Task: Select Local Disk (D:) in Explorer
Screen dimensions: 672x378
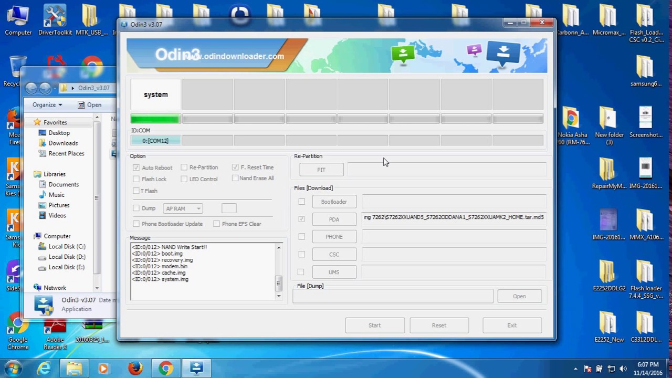Action: pyautogui.click(x=67, y=257)
